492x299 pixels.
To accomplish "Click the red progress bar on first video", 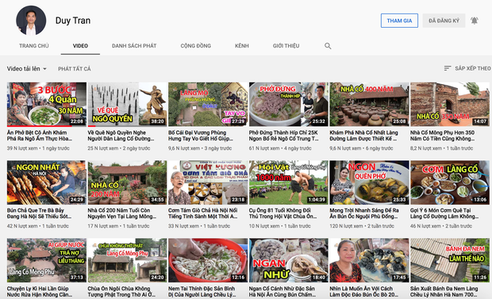I will pos(40,126).
